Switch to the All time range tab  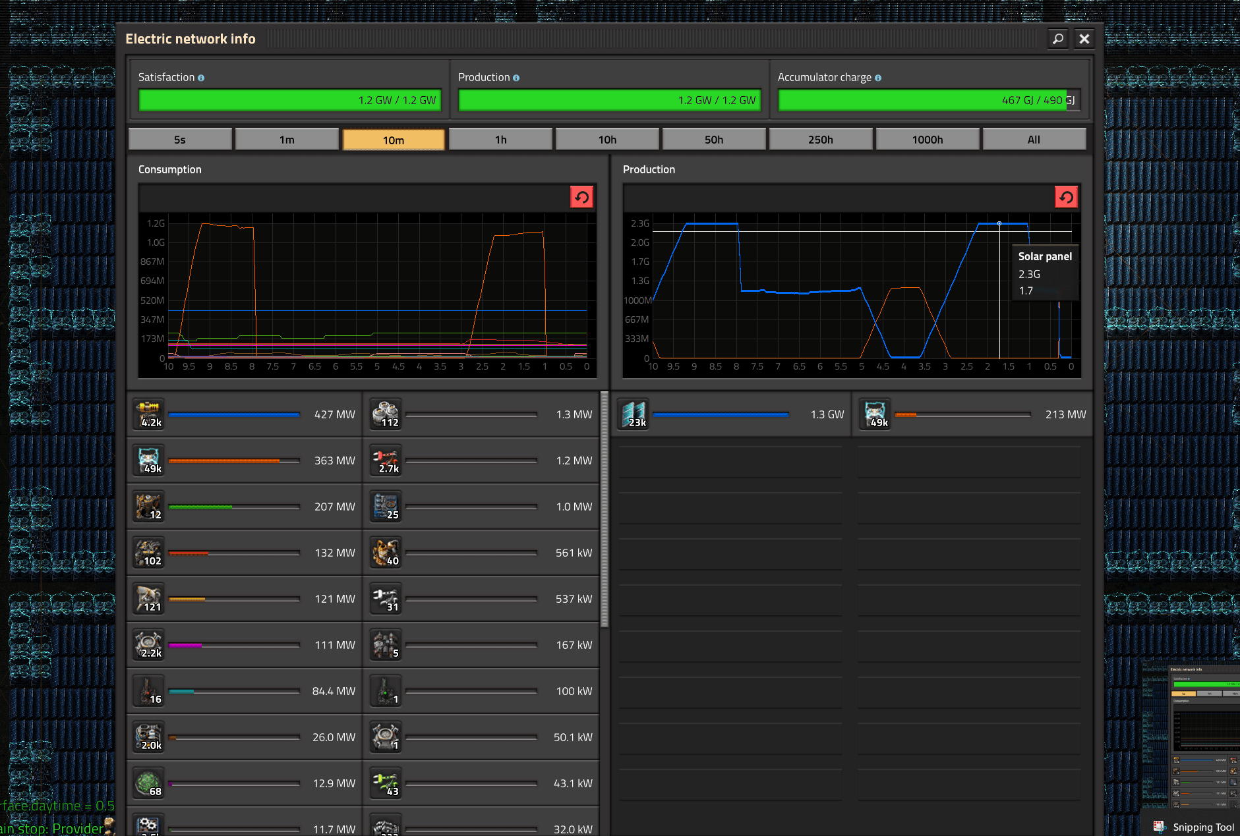pyautogui.click(x=1034, y=140)
